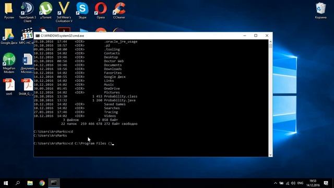Image resolution: width=334 pixels, height=188 pixels.
Task: Click the cmd scrollbar up arrow
Action: [270, 42]
